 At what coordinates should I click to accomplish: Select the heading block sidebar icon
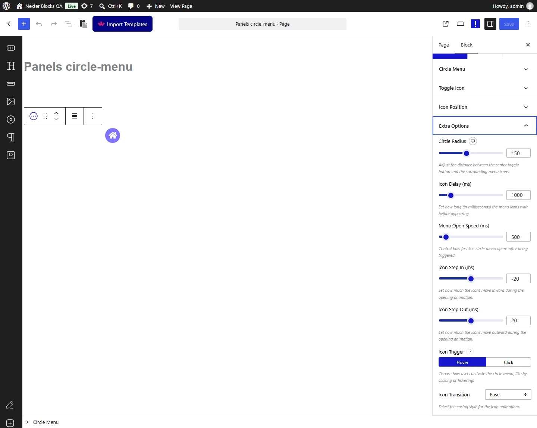[11, 66]
